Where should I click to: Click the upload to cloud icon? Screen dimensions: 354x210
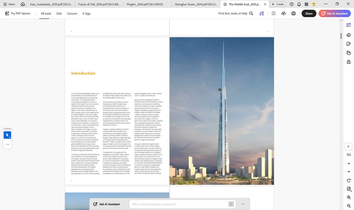(283, 13)
